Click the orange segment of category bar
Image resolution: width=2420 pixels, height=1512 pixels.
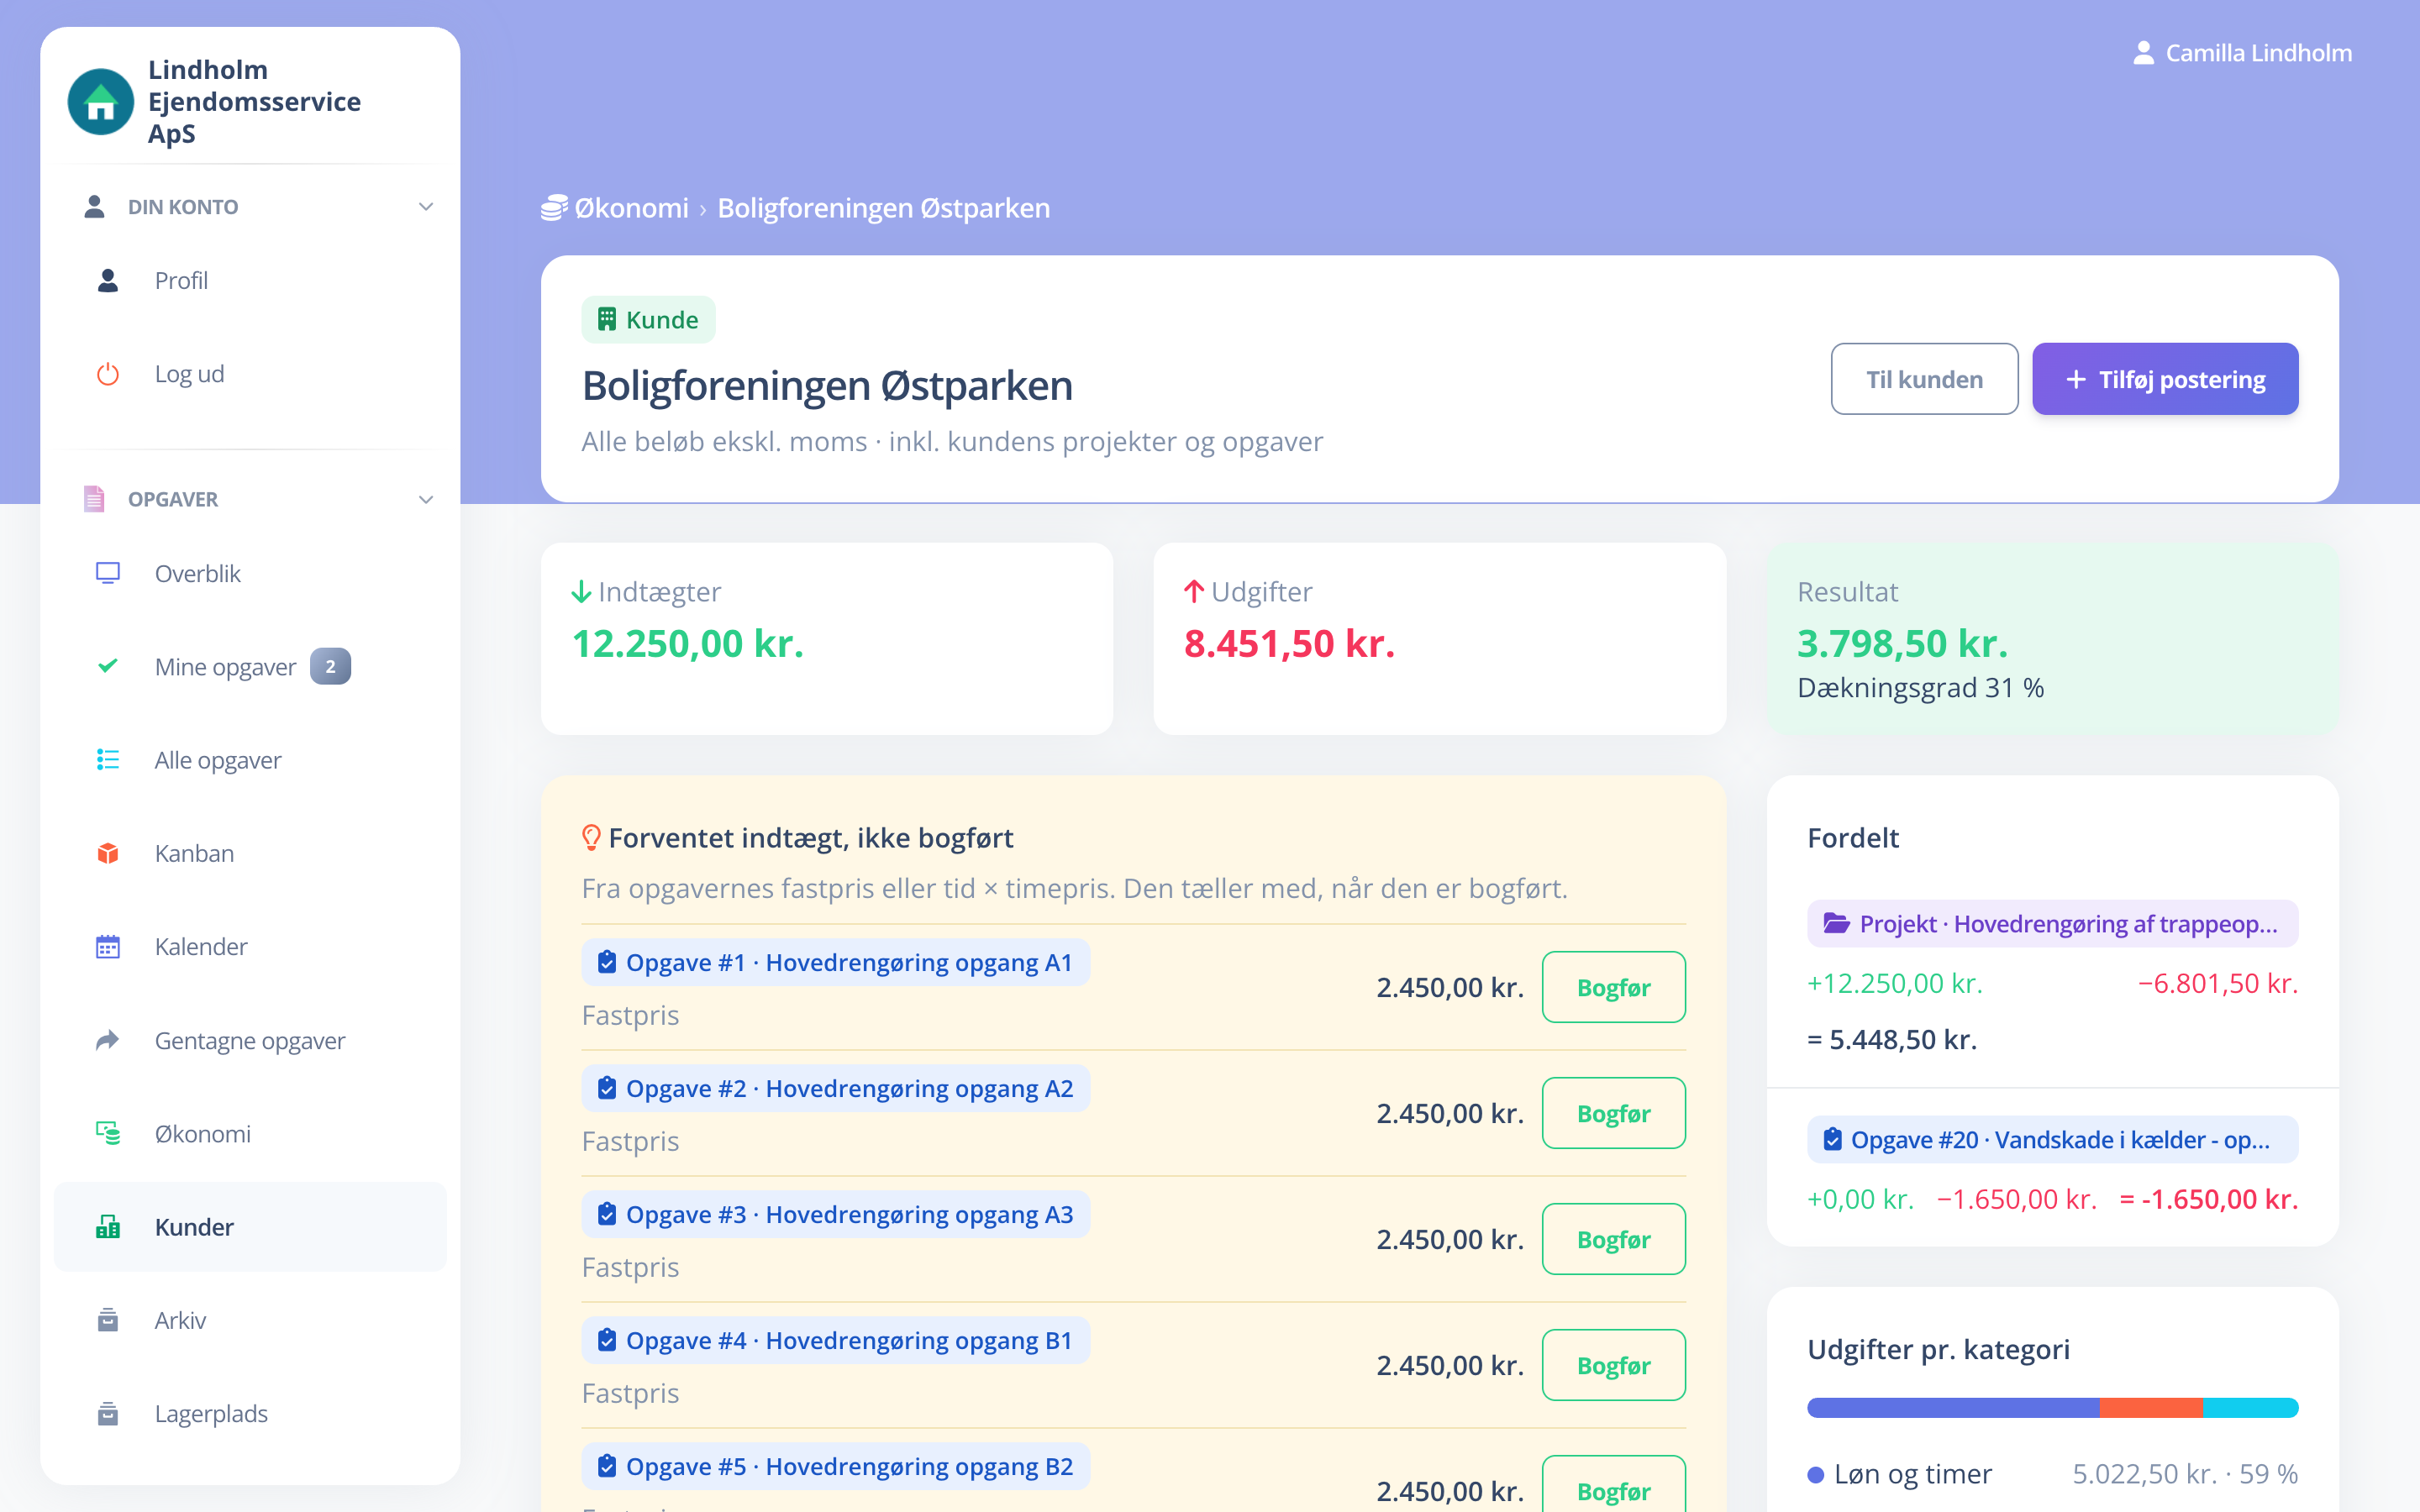pyautogui.click(x=2151, y=1408)
